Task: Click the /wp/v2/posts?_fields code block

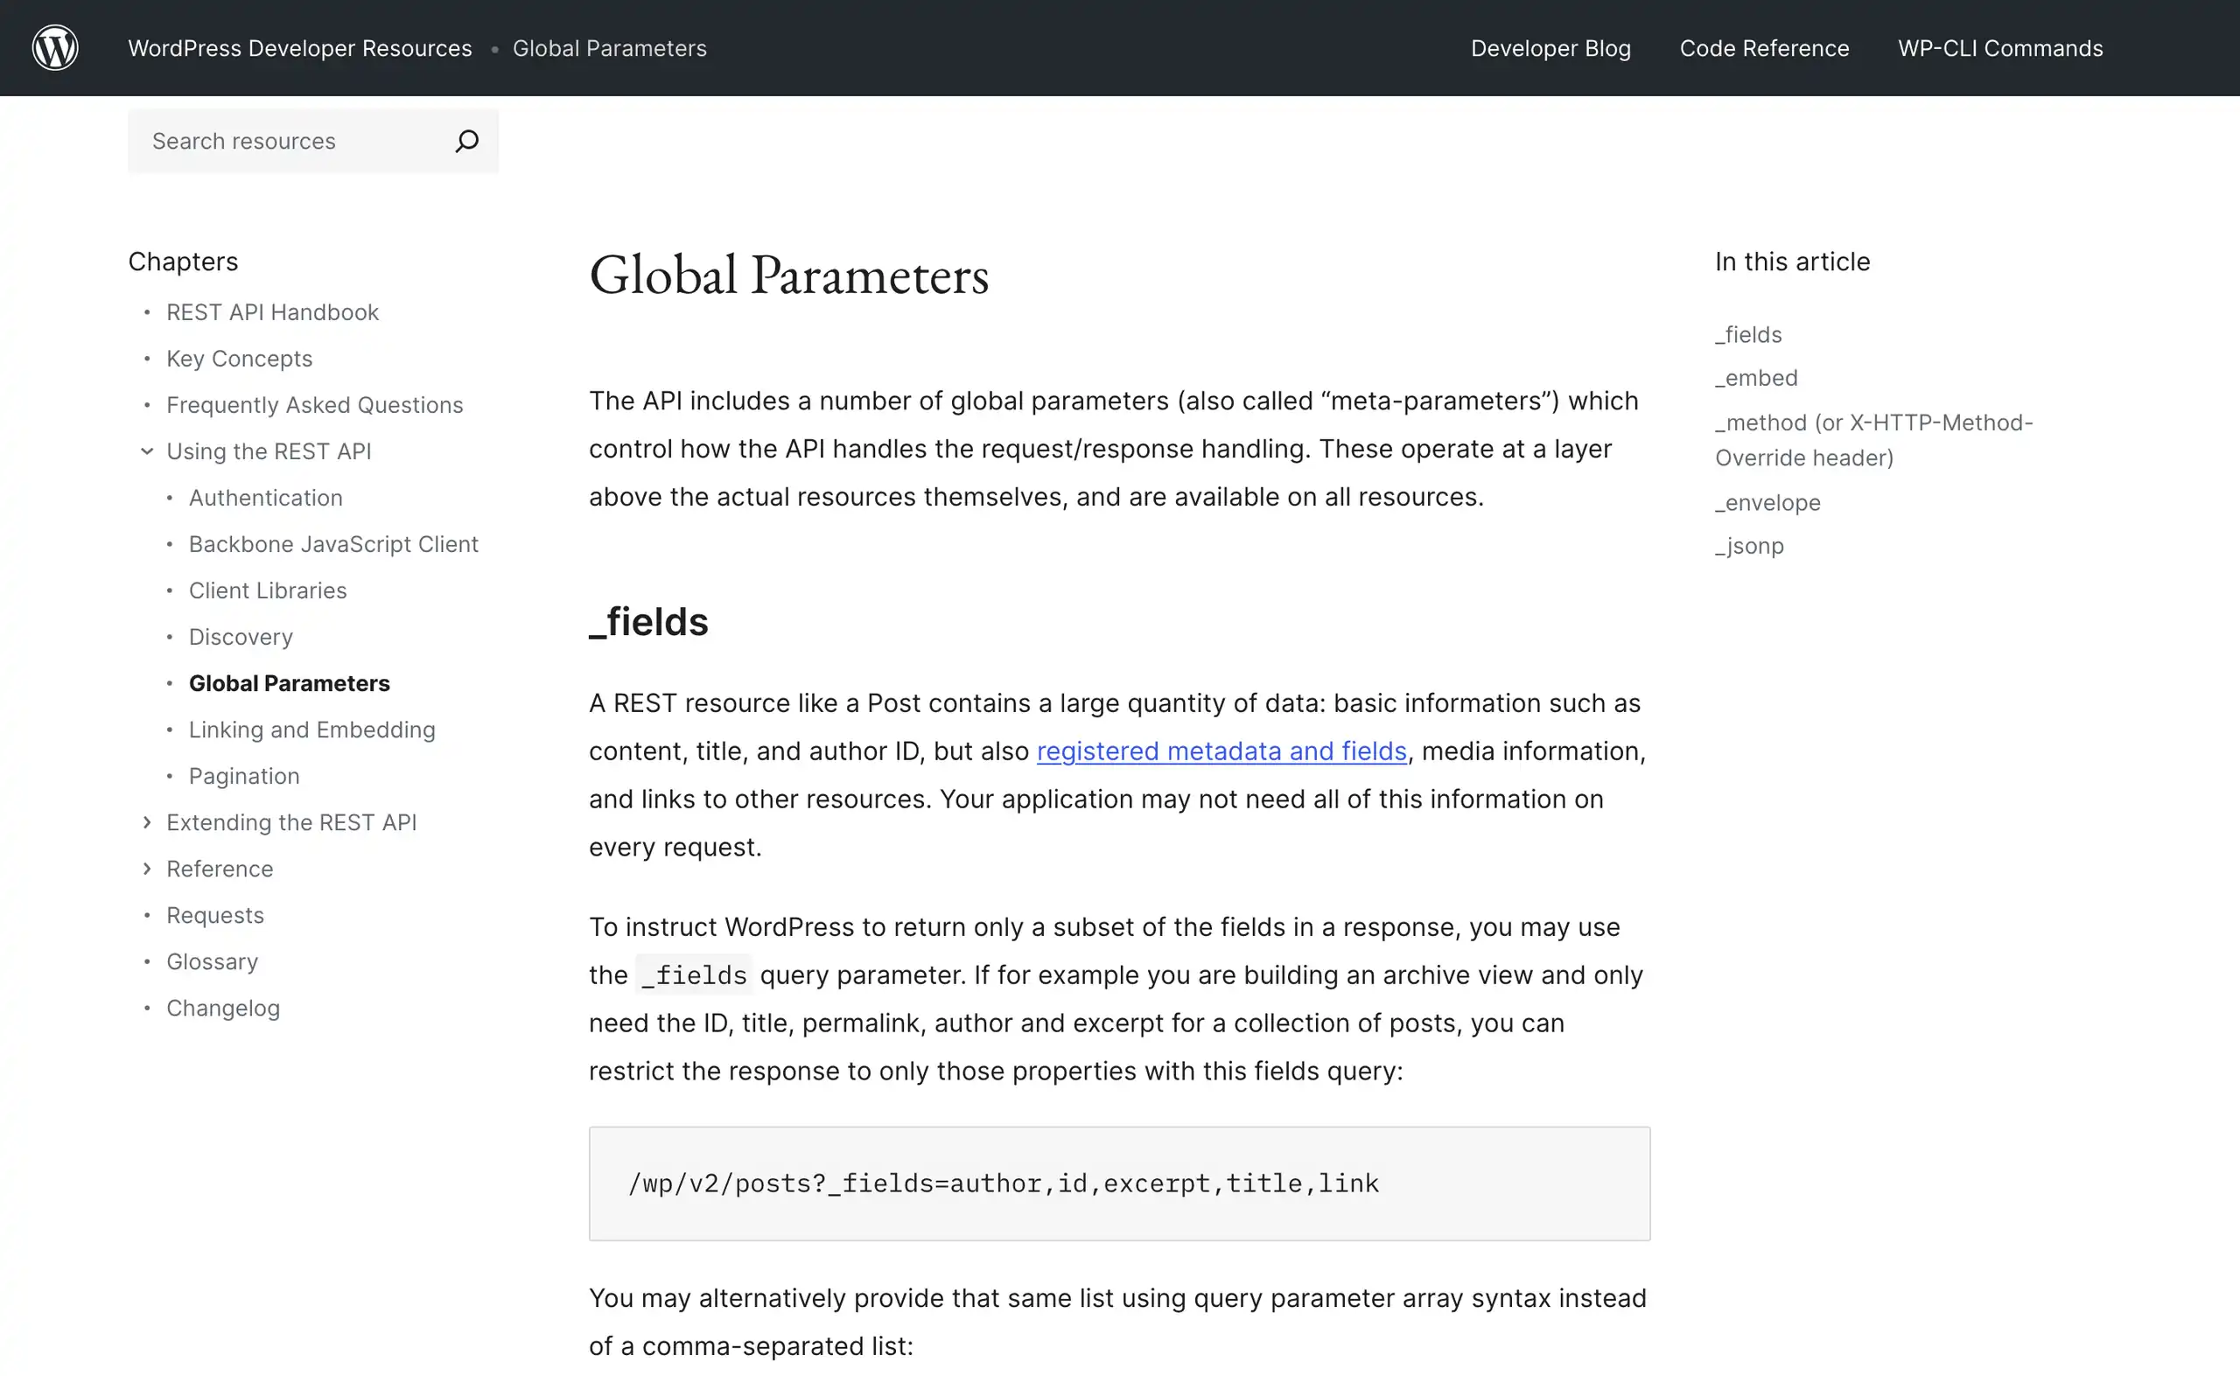Action: click(x=1118, y=1184)
